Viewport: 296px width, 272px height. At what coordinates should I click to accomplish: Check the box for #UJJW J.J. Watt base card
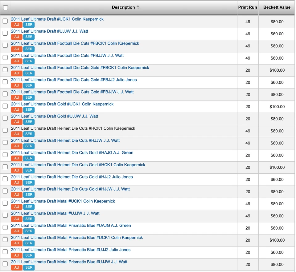click(x=5, y=33)
